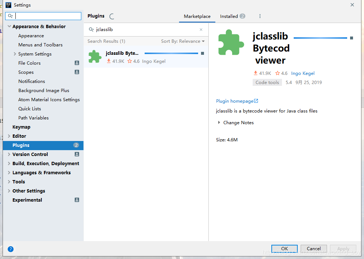The width and height of the screenshot is (364, 259).
Task: Click the Version Control project-level icon
Action: 77,154
